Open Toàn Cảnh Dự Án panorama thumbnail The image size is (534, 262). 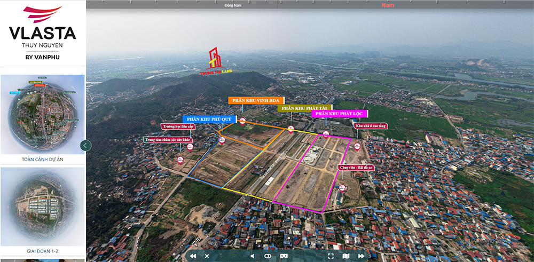43,115
